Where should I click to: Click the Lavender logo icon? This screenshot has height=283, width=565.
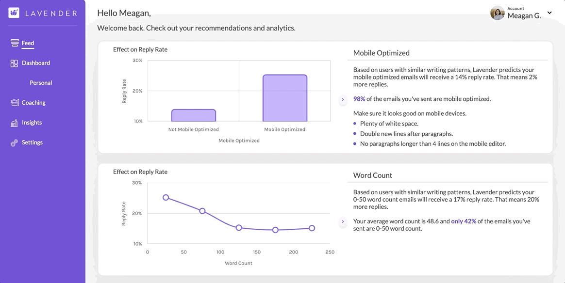[x=13, y=12]
